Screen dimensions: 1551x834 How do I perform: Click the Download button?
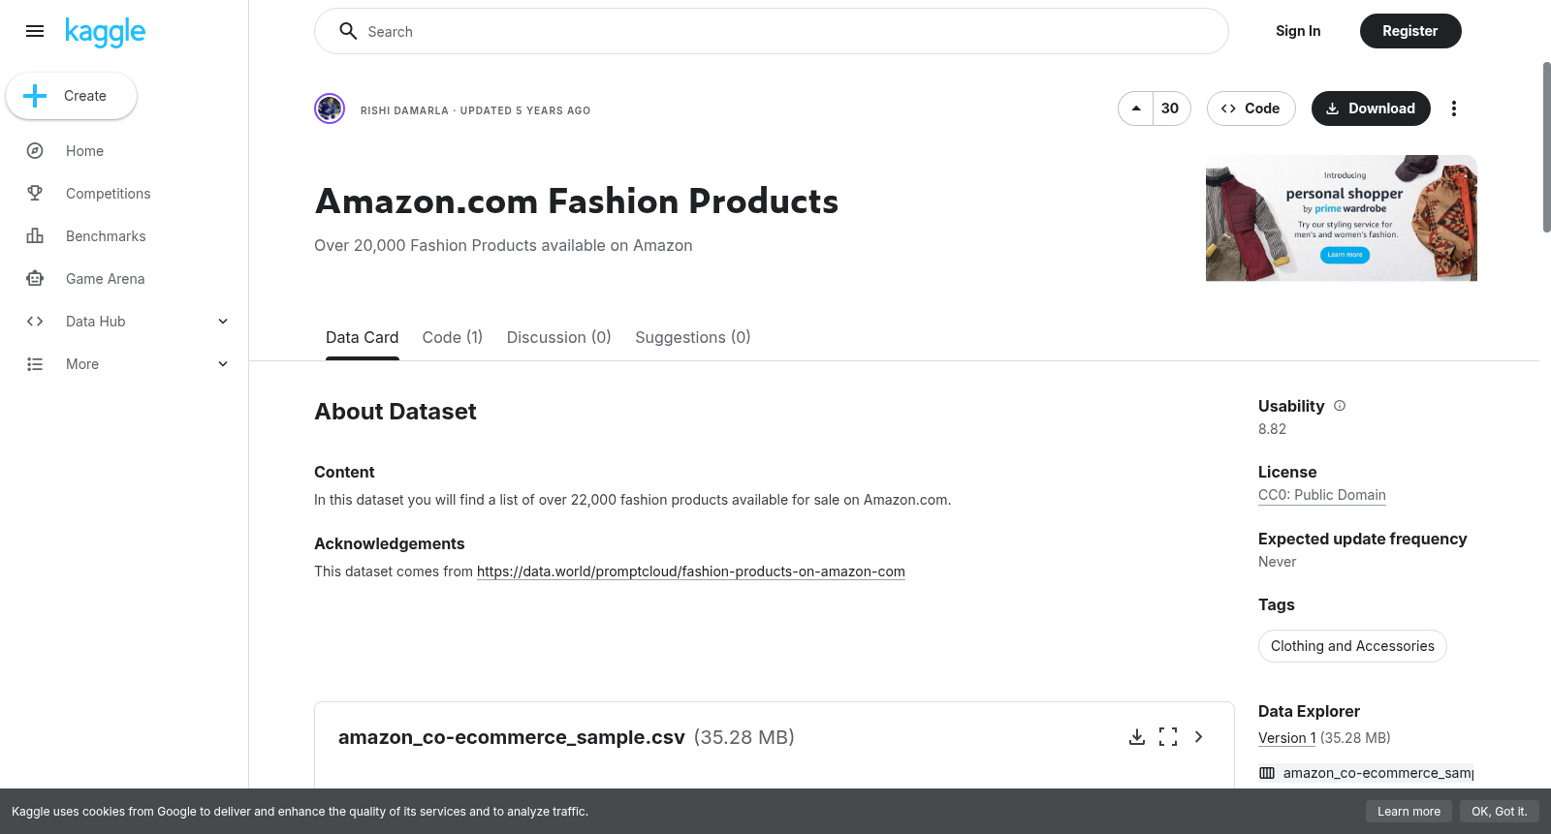(1371, 108)
